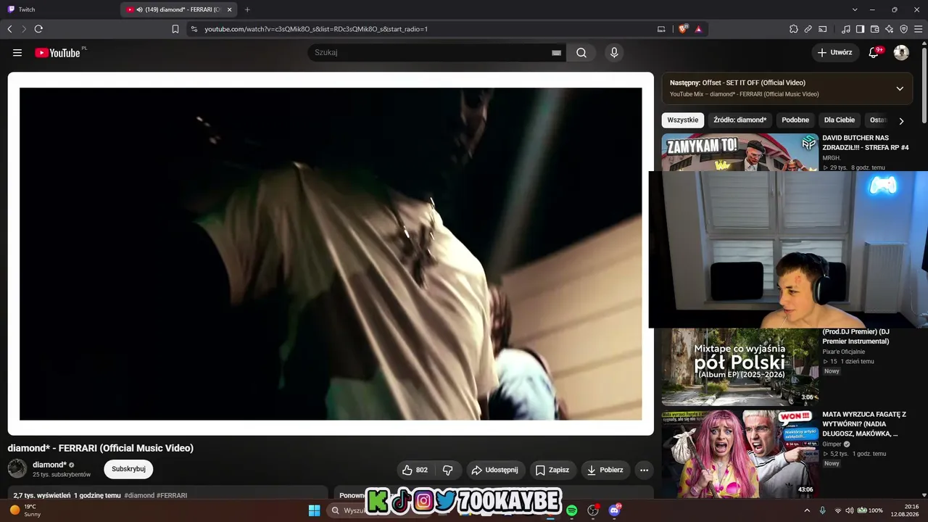Open Brave VPN shield icon
Image resolution: width=928 pixels, height=522 pixels.
904,29
